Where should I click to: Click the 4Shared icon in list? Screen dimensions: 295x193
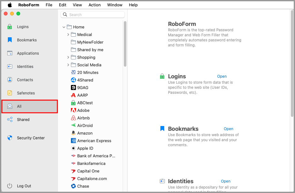(x=73, y=80)
